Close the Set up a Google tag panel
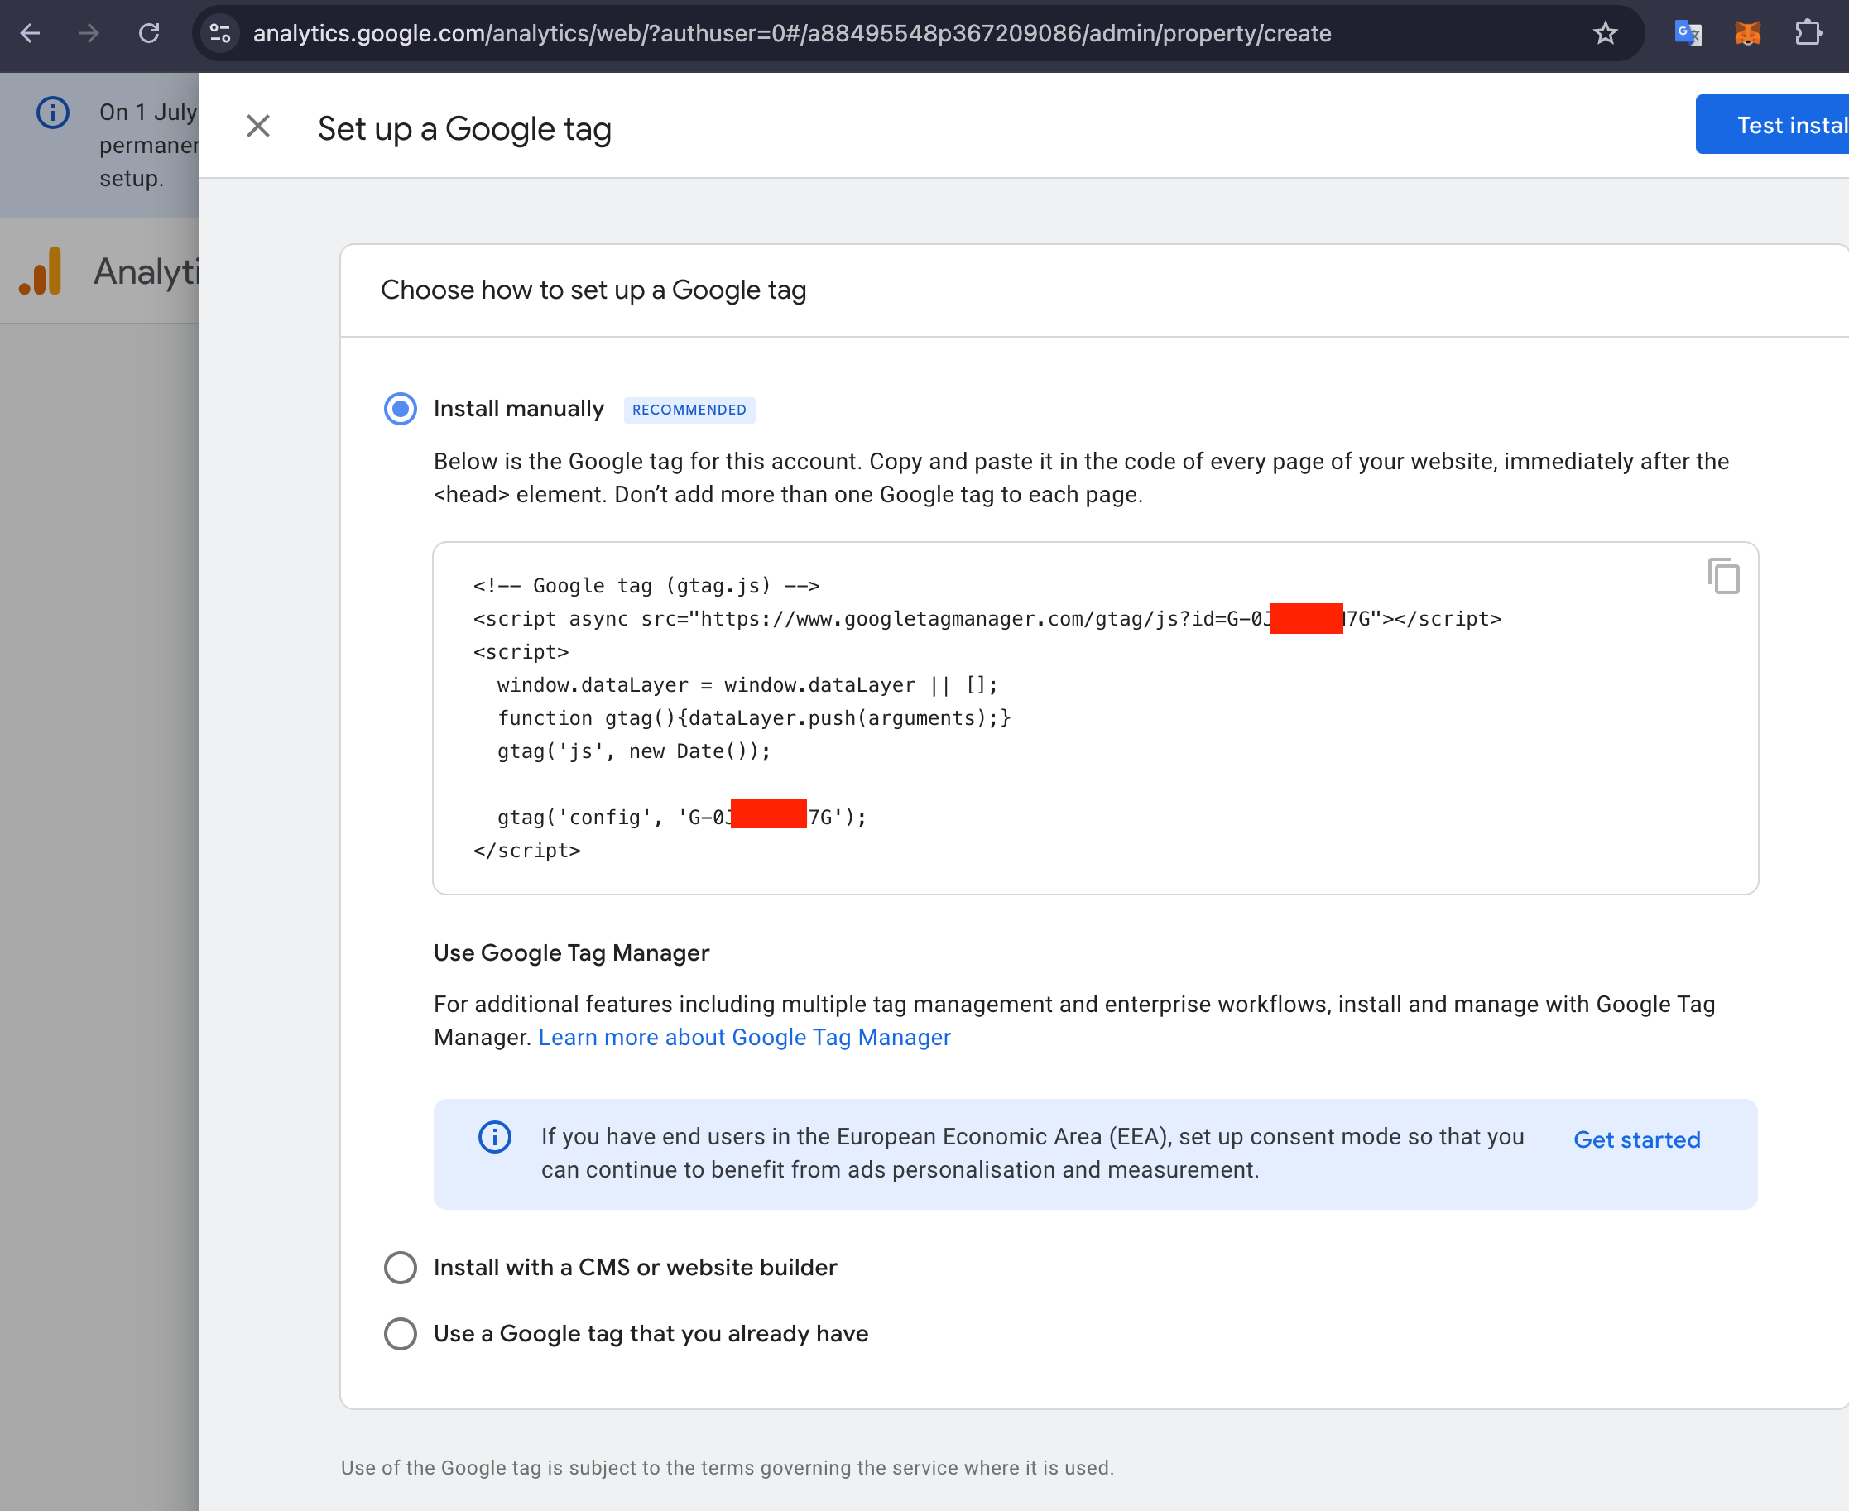Screen dimensions: 1849x1511 coord(257,127)
